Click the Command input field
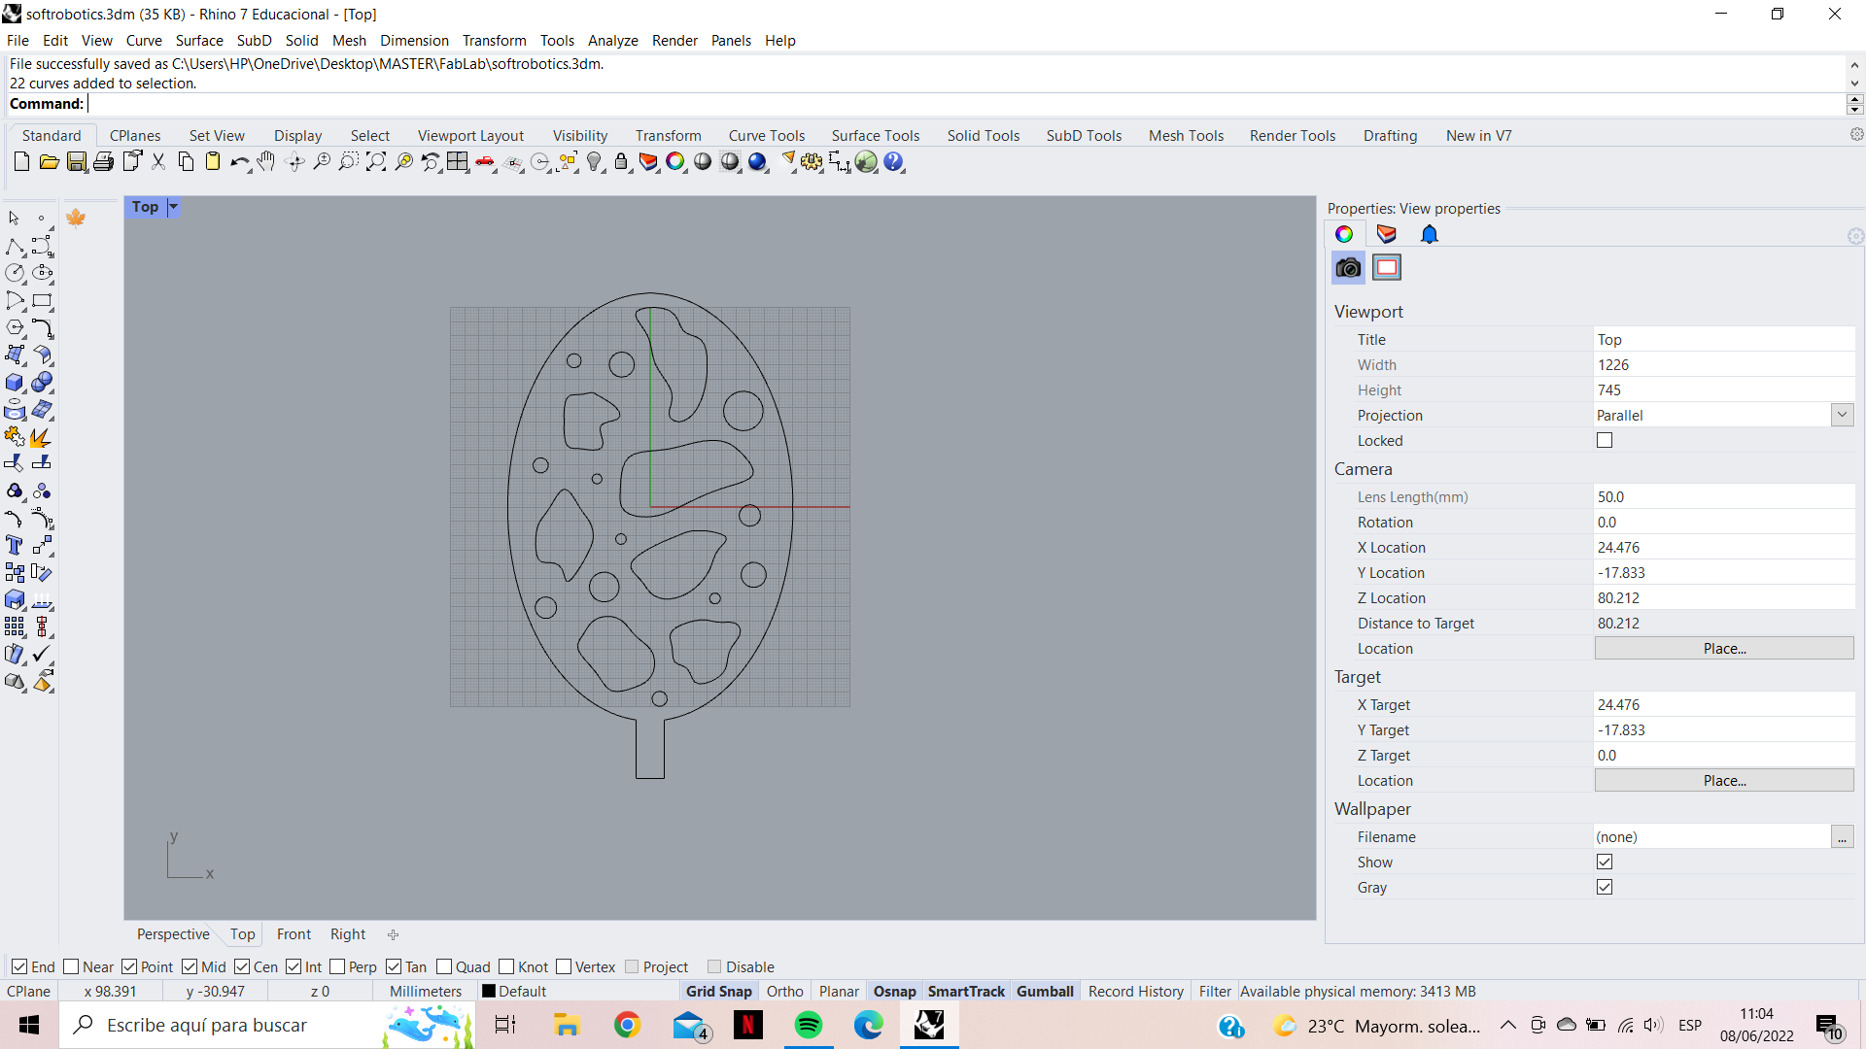Image resolution: width=1866 pixels, height=1049 pixels. point(965,104)
